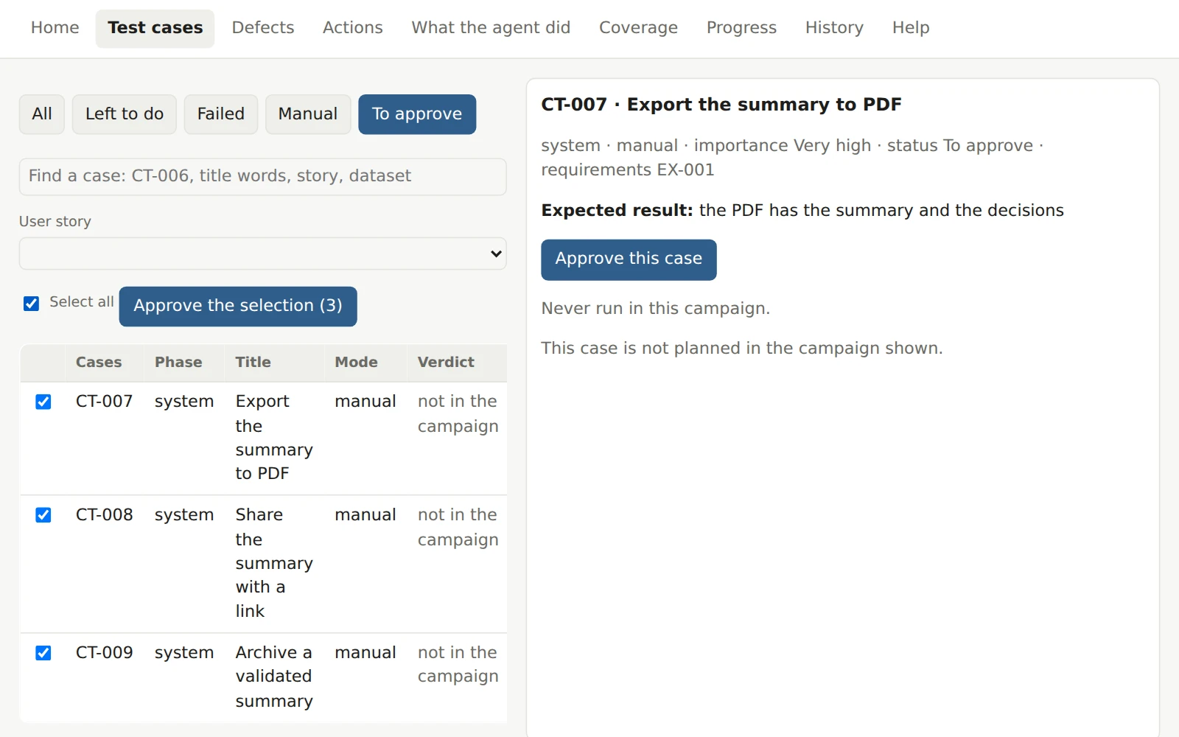The width and height of the screenshot is (1179, 737).
Task: Click the CT-007 'system' phase cell
Action: pos(184,402)
